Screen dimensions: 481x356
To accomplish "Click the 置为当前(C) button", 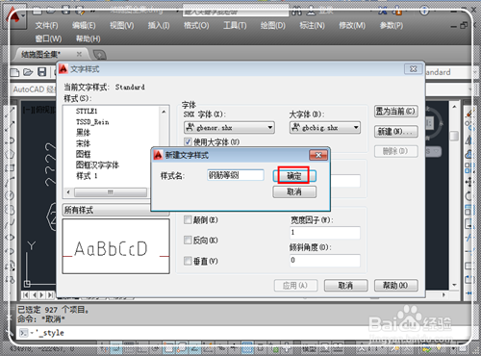I will (x=395, y=112).
